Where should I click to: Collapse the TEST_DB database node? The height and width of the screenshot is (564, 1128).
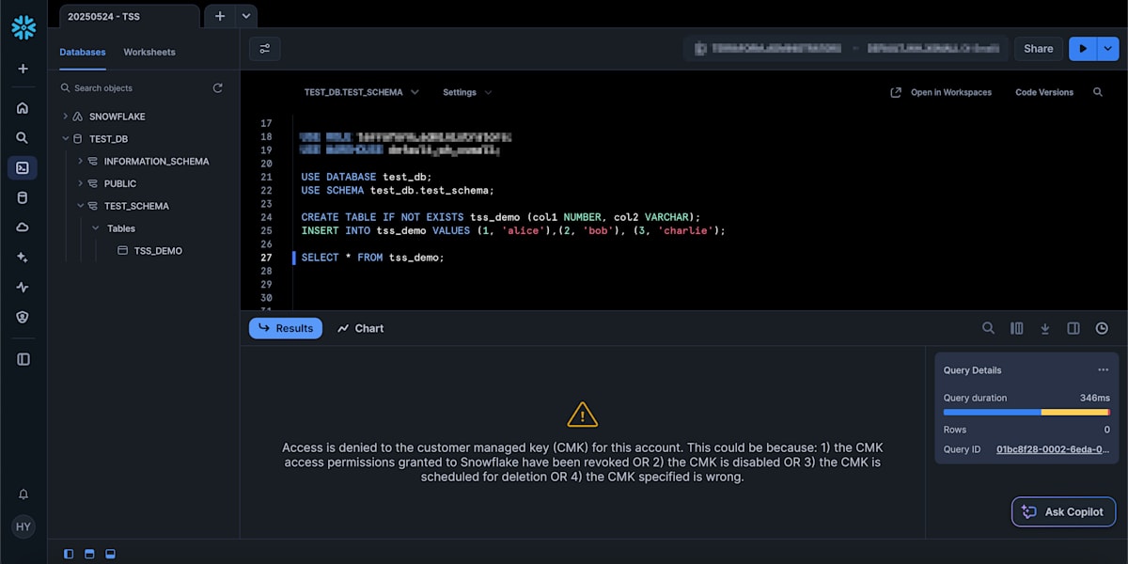point(65,138)
